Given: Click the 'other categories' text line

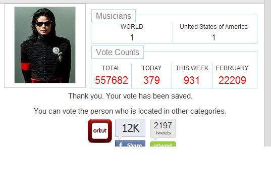Looking at the screenshot, I should [x=130, y=111].
